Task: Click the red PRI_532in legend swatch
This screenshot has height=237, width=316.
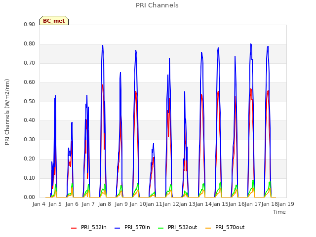Action: coord(74,228)
